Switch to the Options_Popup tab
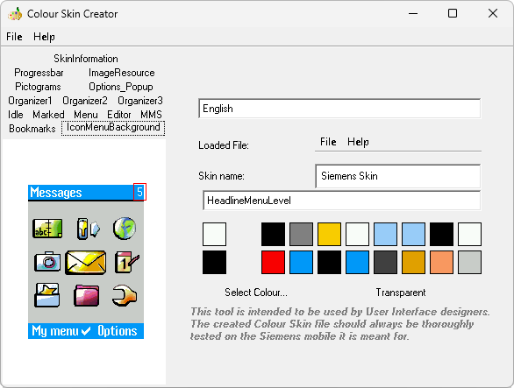Viewport: 514px width, 388px height. click(x=121, y=87)
